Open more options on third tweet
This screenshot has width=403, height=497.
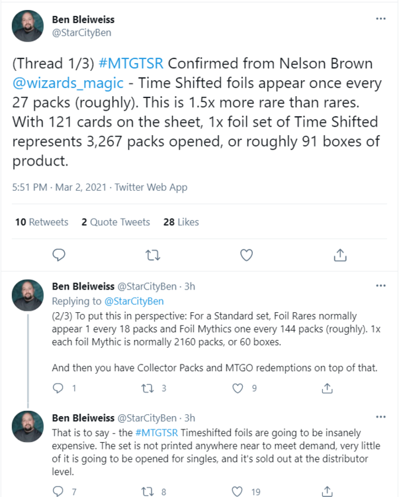point(381,417)
